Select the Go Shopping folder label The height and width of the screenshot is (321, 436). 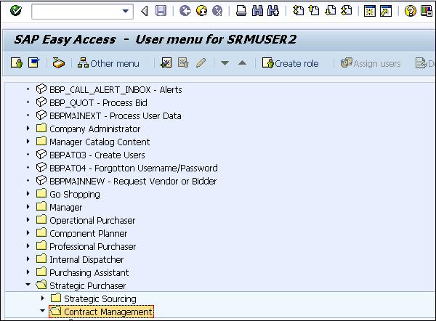point(75,194)
